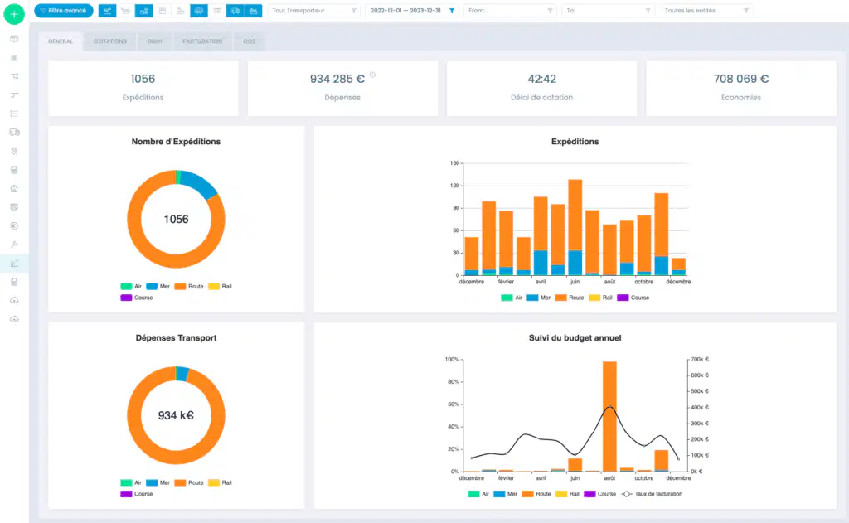849x523 pixels.
Task: Switch to the COTATIONS tab
Action: (110, 41)
